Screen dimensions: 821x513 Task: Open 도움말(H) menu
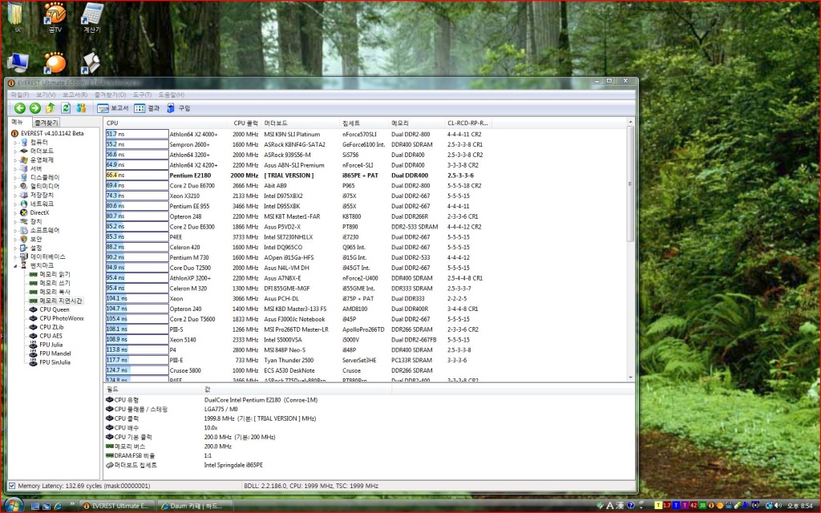(172, 95)
